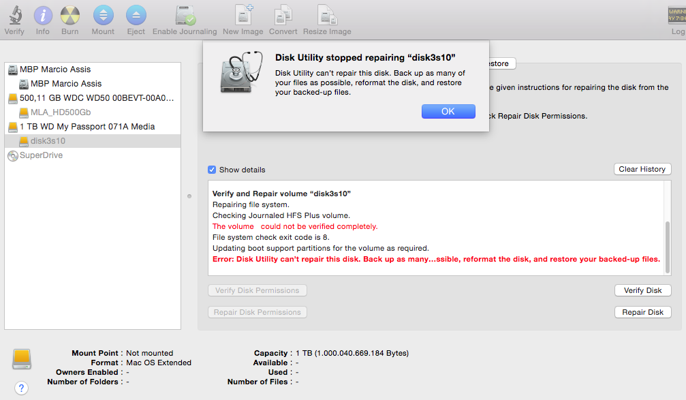Dismiss the repair alert with OK
This screenshot has height=400, width=686.
[448, 110]
